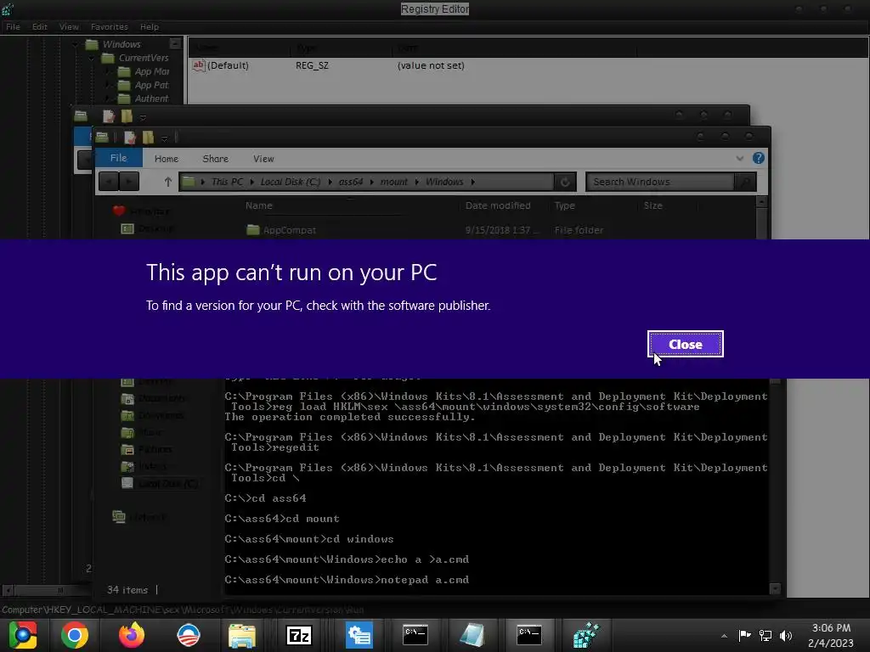Viewport: 870px width, 652px height.
Task: Open the Edit menu in Registry Editor
Action: [39, 26]
